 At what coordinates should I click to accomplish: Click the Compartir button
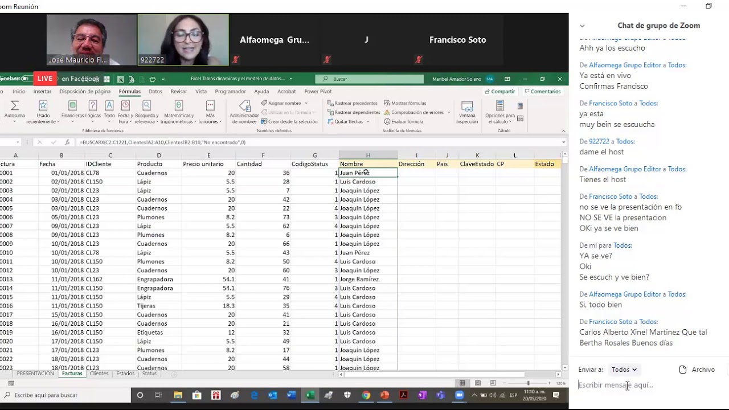pos(500,91)
